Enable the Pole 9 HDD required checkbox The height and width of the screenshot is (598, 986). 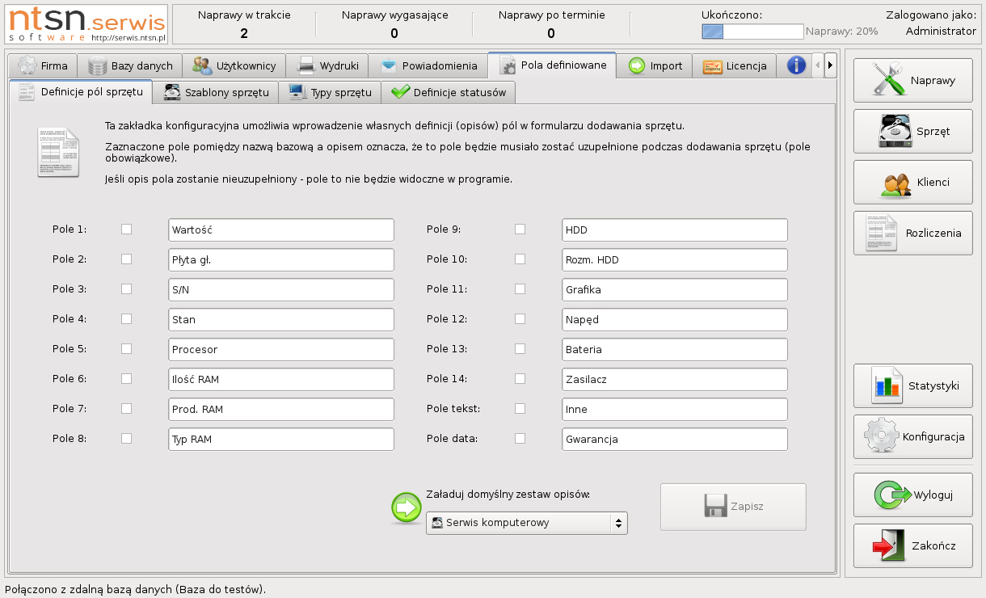click(520, 230)
